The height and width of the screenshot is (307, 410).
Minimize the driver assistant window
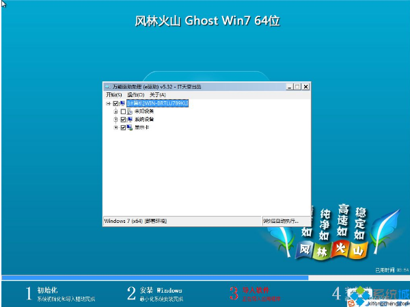pos(289,87)
